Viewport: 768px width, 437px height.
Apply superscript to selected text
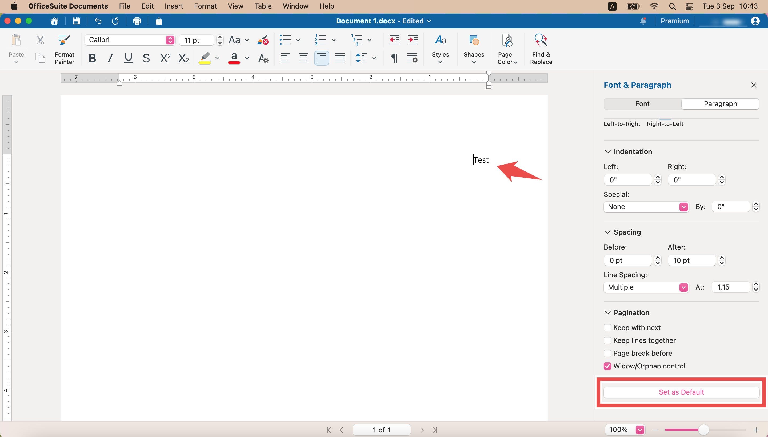coord(165,58)
